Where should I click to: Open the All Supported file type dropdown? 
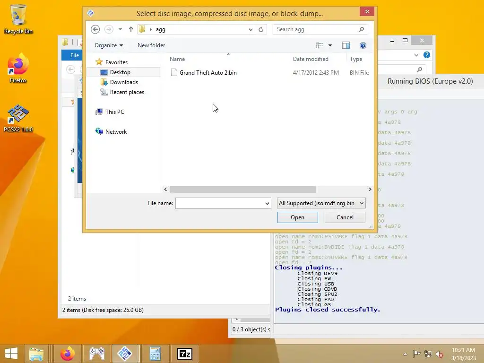321,203
